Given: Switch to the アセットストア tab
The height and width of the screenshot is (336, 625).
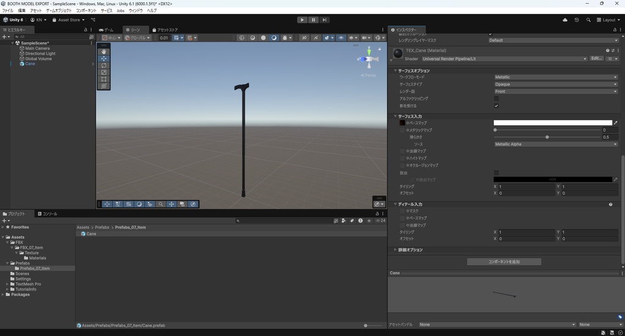Looking at the screenshot, I should tap(165, 29).
